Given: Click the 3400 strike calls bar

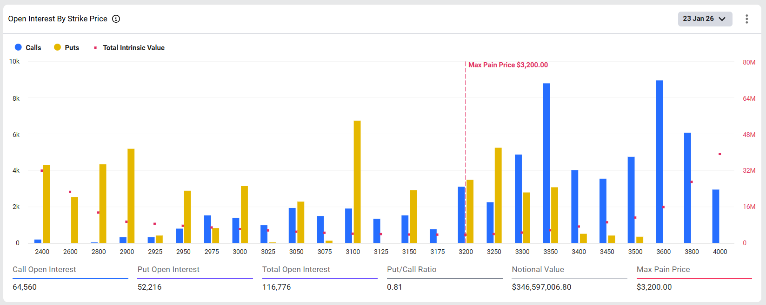Looking at the screenshot, I should [575, 207].
